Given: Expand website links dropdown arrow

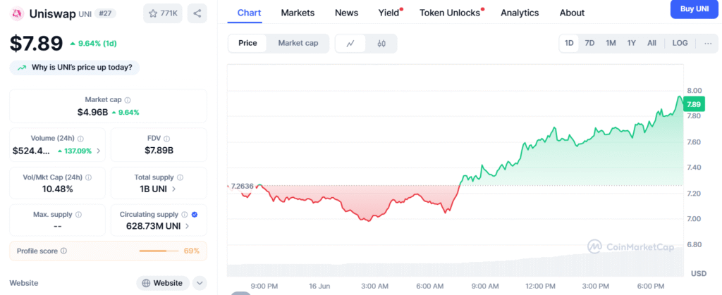Looking at the screenshot, I should coord(200,283).
